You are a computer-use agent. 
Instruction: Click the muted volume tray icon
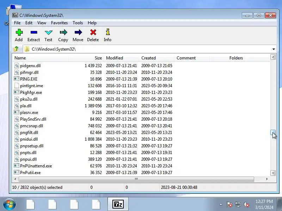pyautogui.click(x=246, y=204)
